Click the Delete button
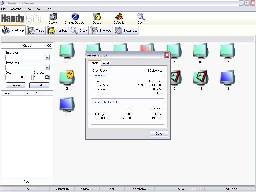256x192 pixels. (16, 85)
